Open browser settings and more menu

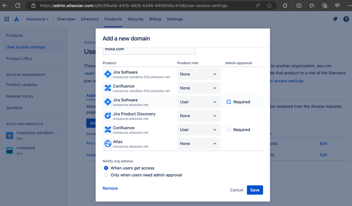tap(349, 6)
